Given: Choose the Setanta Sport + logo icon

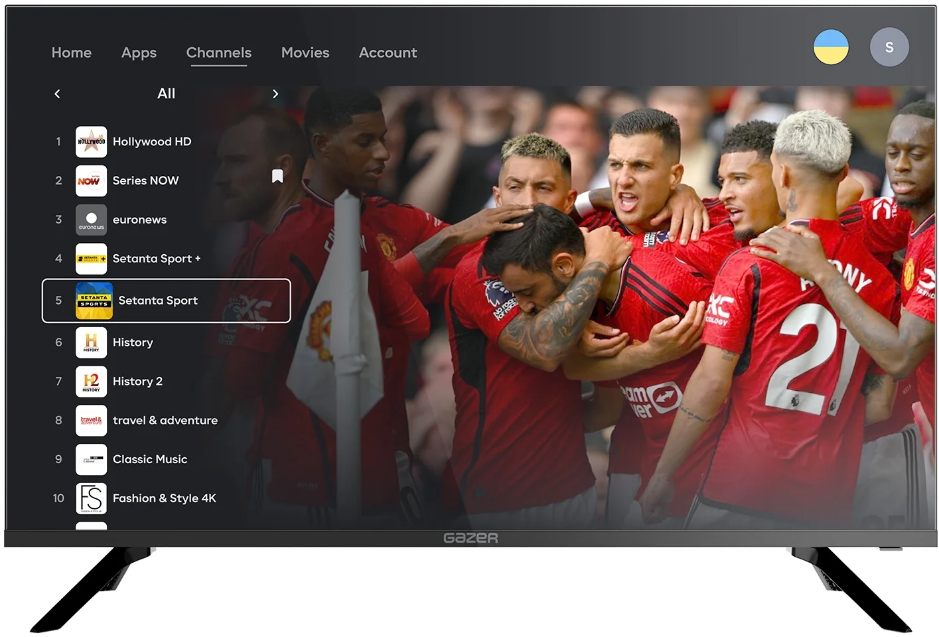Looking at the screenshot, I should click(x=91, y=259).
